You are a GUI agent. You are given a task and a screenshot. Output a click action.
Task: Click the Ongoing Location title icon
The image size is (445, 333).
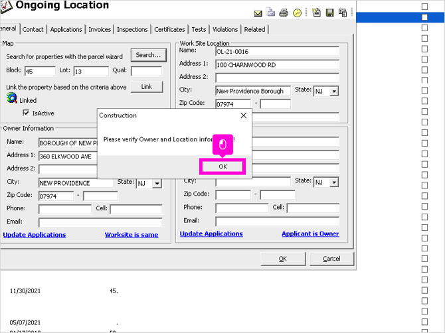click(6, 7)
